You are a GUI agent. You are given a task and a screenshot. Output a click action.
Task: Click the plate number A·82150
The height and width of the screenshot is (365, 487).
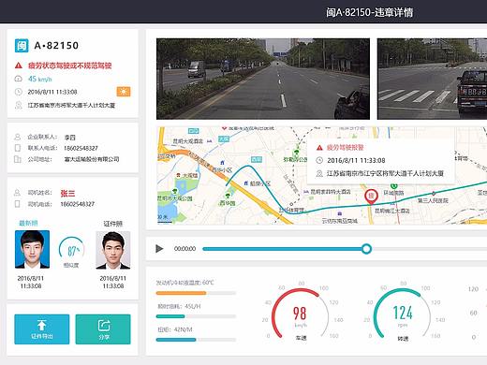click(56, 46)
